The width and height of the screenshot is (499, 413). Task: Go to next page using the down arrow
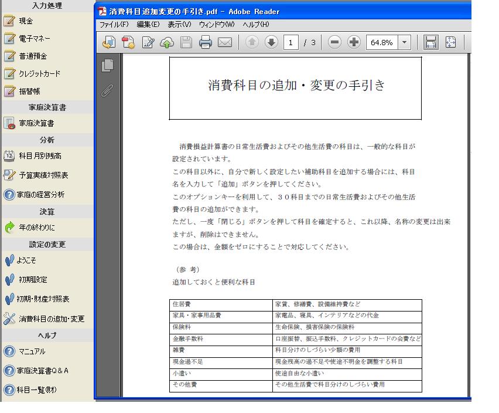click(x=271, y=42)
